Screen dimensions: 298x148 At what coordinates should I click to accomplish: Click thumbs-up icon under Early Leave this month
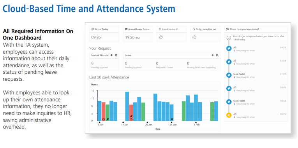[x=194, y=37]
